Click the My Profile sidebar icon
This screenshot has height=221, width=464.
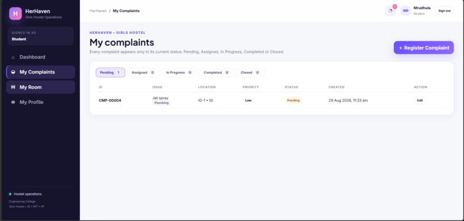(13, 102)
